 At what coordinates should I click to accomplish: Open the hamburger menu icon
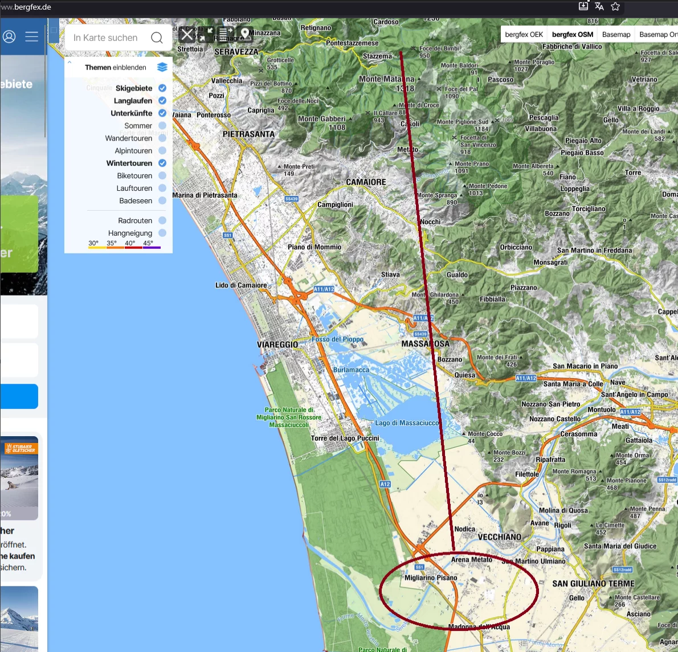[32, 37]
